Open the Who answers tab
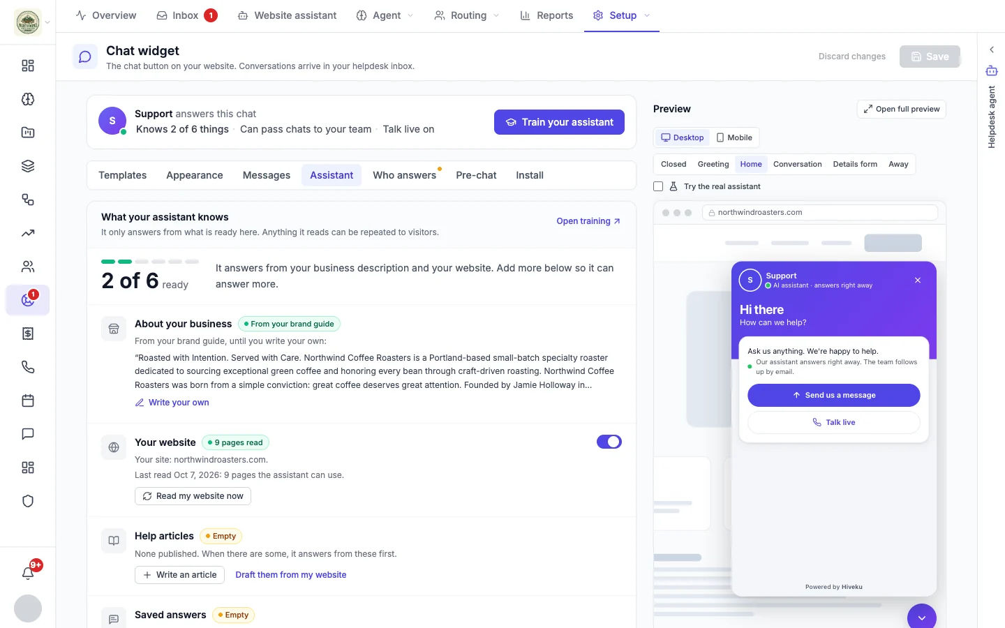This screenshot has width=1005, height=628. [x=405, y=175]
